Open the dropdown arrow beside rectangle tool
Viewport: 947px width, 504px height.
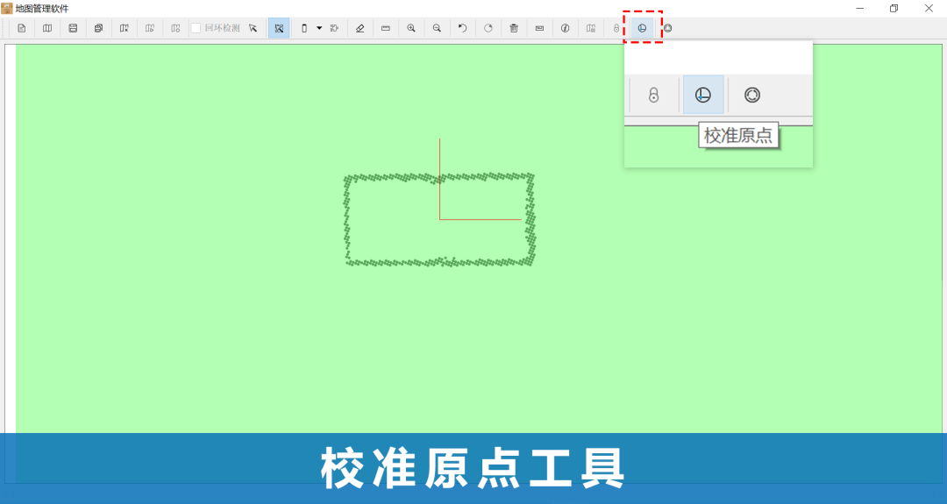coord(319,28)
